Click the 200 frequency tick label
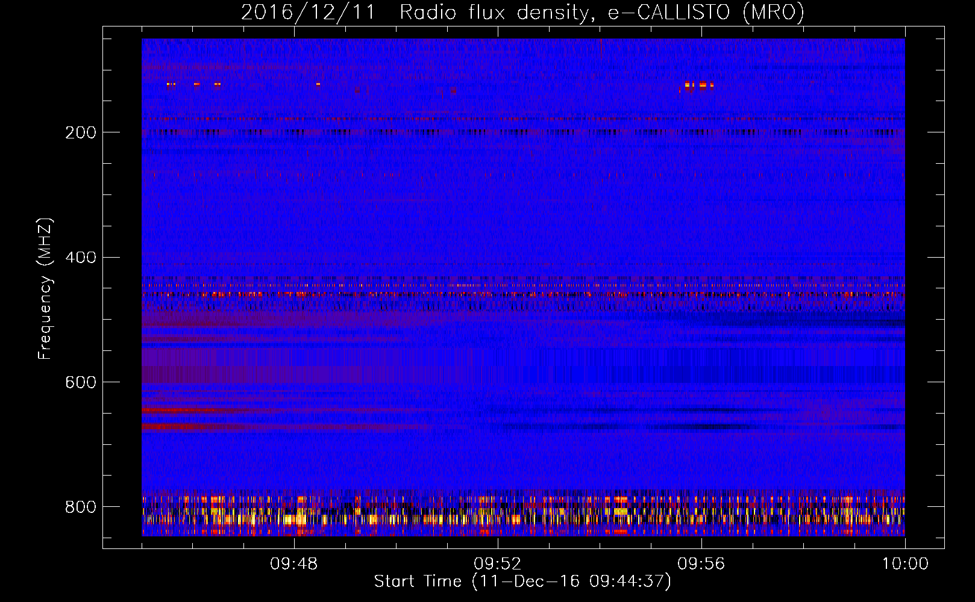This screenshot has height=602, width=975. click(81, 132)
